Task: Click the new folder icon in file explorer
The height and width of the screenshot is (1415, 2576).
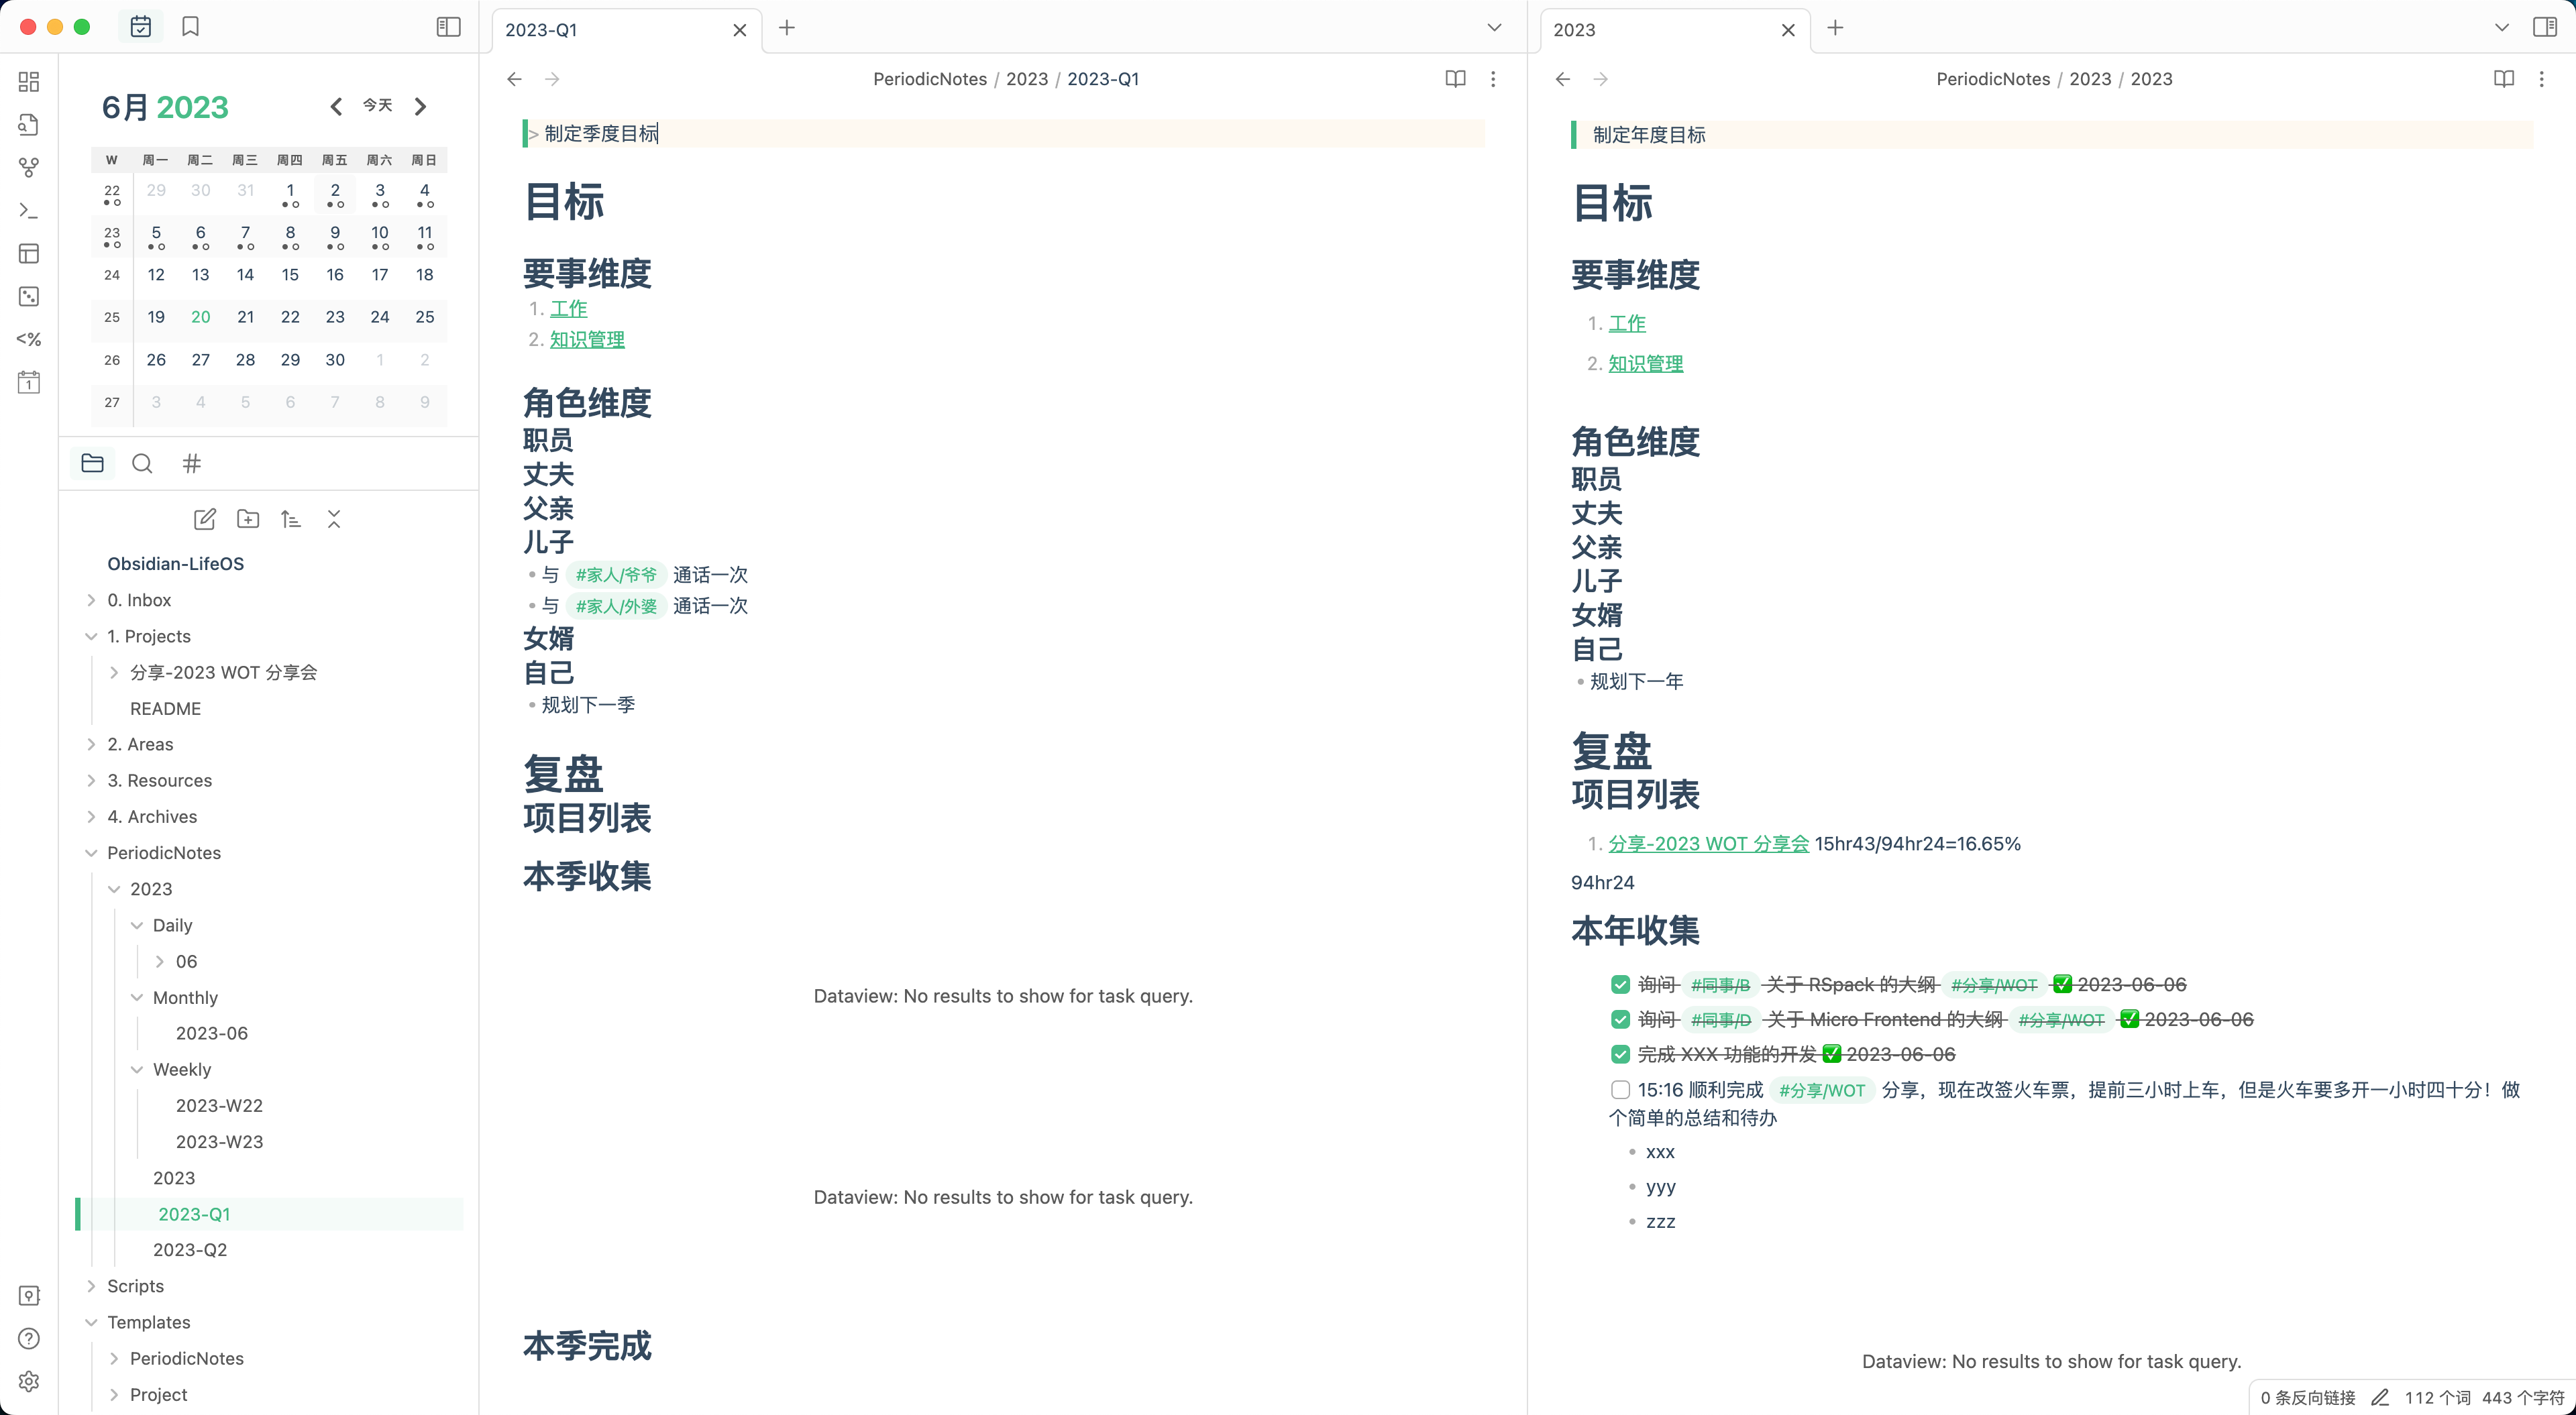Action: (x=248, y=519)
